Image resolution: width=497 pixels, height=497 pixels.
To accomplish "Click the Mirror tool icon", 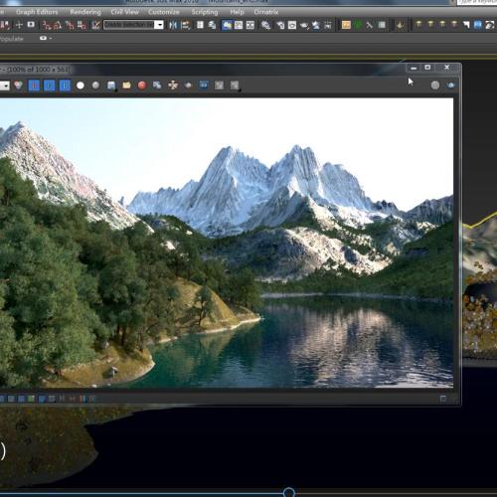I will (x=173, y=25).
